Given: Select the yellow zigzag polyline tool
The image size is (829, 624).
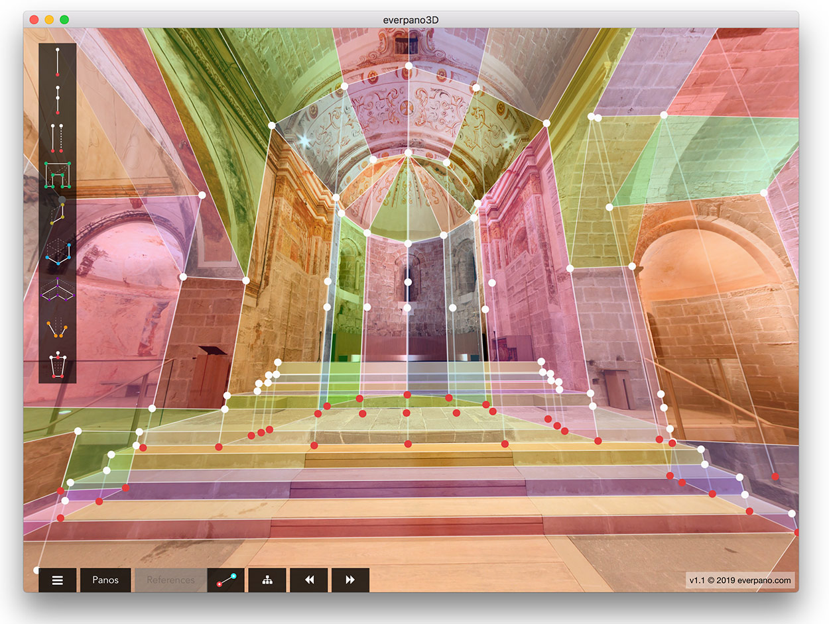Looking at the screenshot, I should 58,212.
